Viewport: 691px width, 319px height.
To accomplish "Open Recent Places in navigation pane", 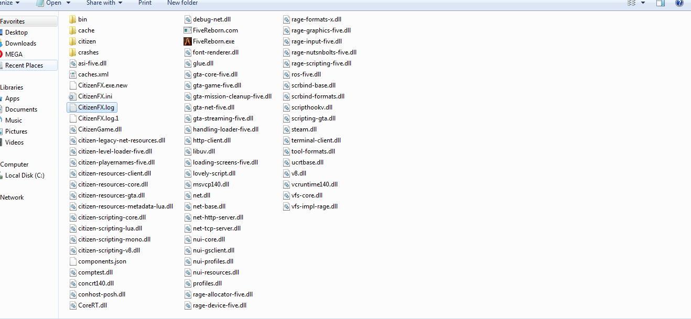I will (24, 65).
